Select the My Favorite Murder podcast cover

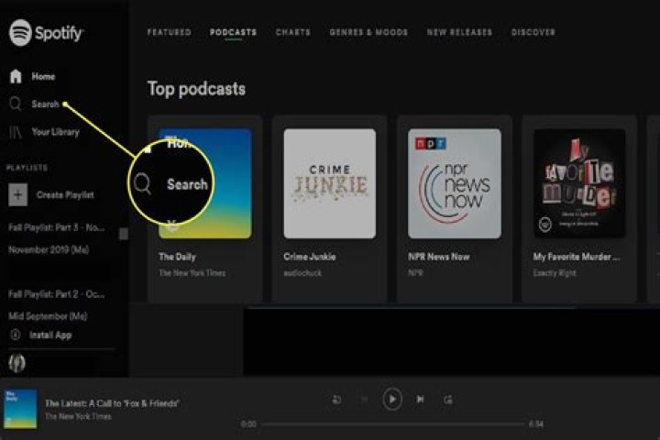pyautogui.click(x=579, y=183)
